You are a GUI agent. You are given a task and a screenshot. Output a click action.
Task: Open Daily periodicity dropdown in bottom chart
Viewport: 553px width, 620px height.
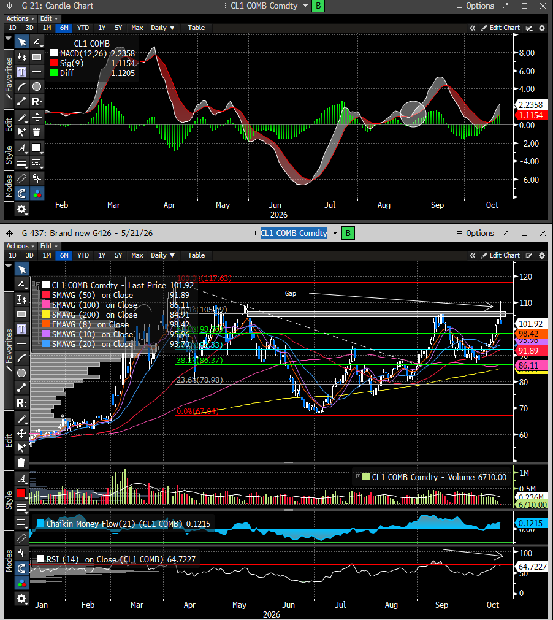pos(162,256)
